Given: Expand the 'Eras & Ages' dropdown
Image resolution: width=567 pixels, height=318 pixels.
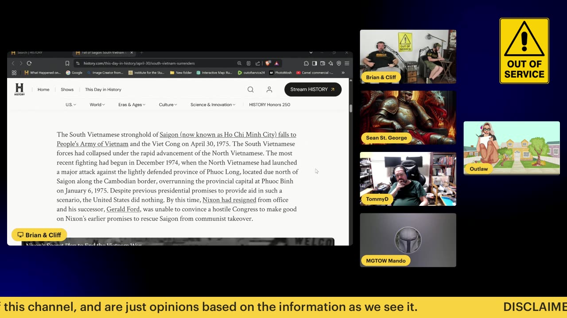Looking at the screenshot, I should [132, 105].
